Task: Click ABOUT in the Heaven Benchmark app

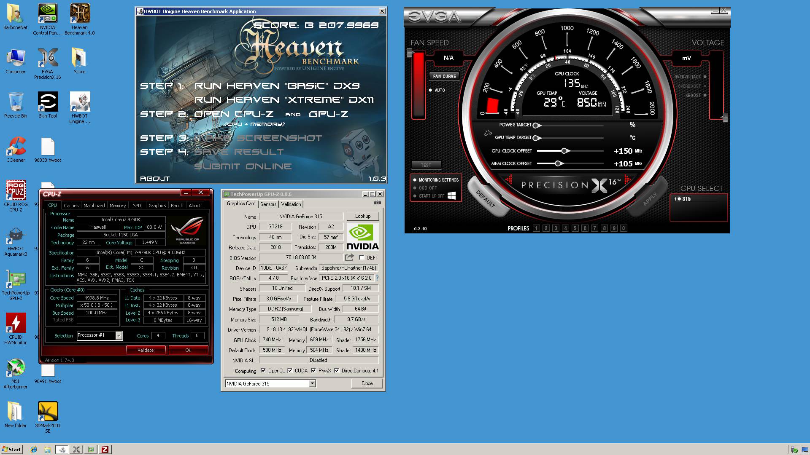Action: click(155, 179)
